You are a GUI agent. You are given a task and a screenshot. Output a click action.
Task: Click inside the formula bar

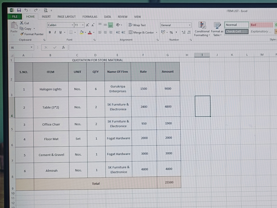click(x=173, y=47)
